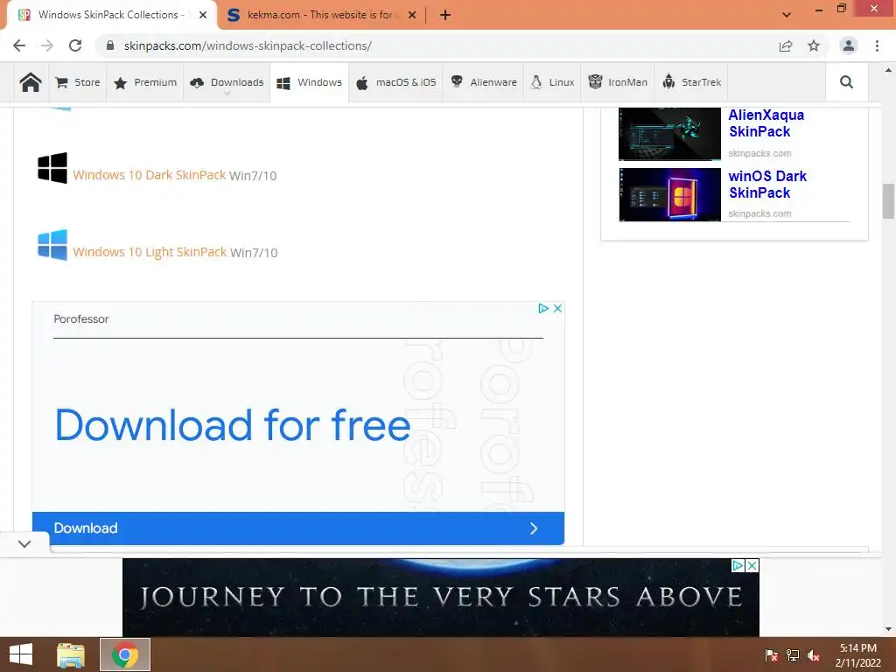
Task: Open a new browser tab
Action: (445, 15)
